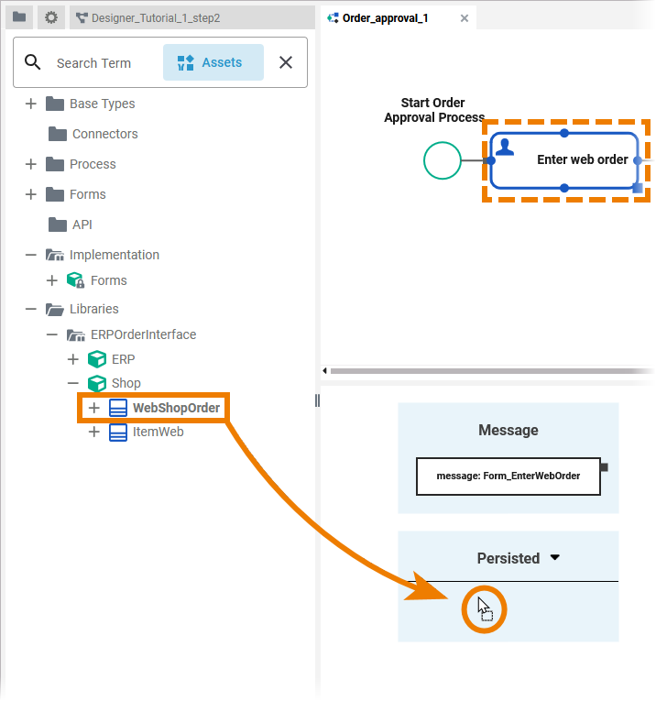Click the Shop package cube icon

click(x=96, y=383)
